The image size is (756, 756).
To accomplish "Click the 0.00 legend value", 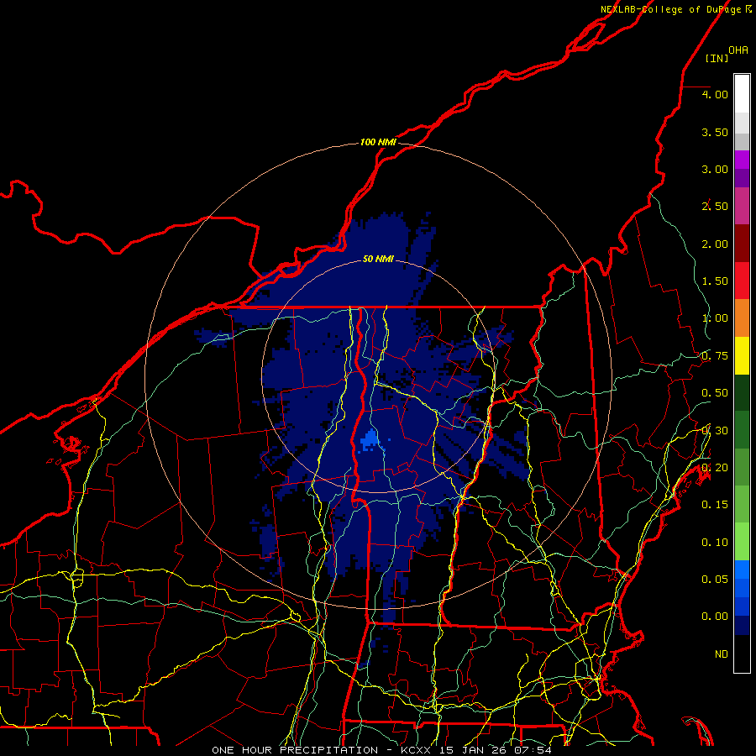I will click(715, 617).
